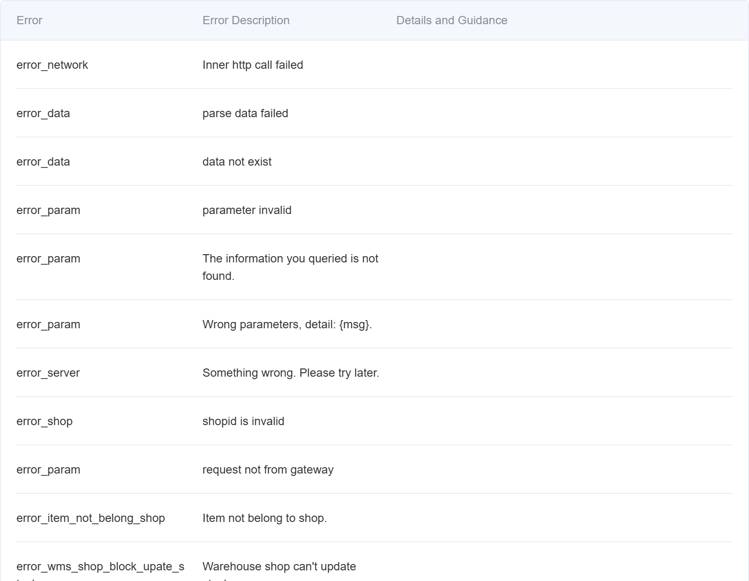Click 'Item not belong to shop.' description
749x581 pixels.
265,518
